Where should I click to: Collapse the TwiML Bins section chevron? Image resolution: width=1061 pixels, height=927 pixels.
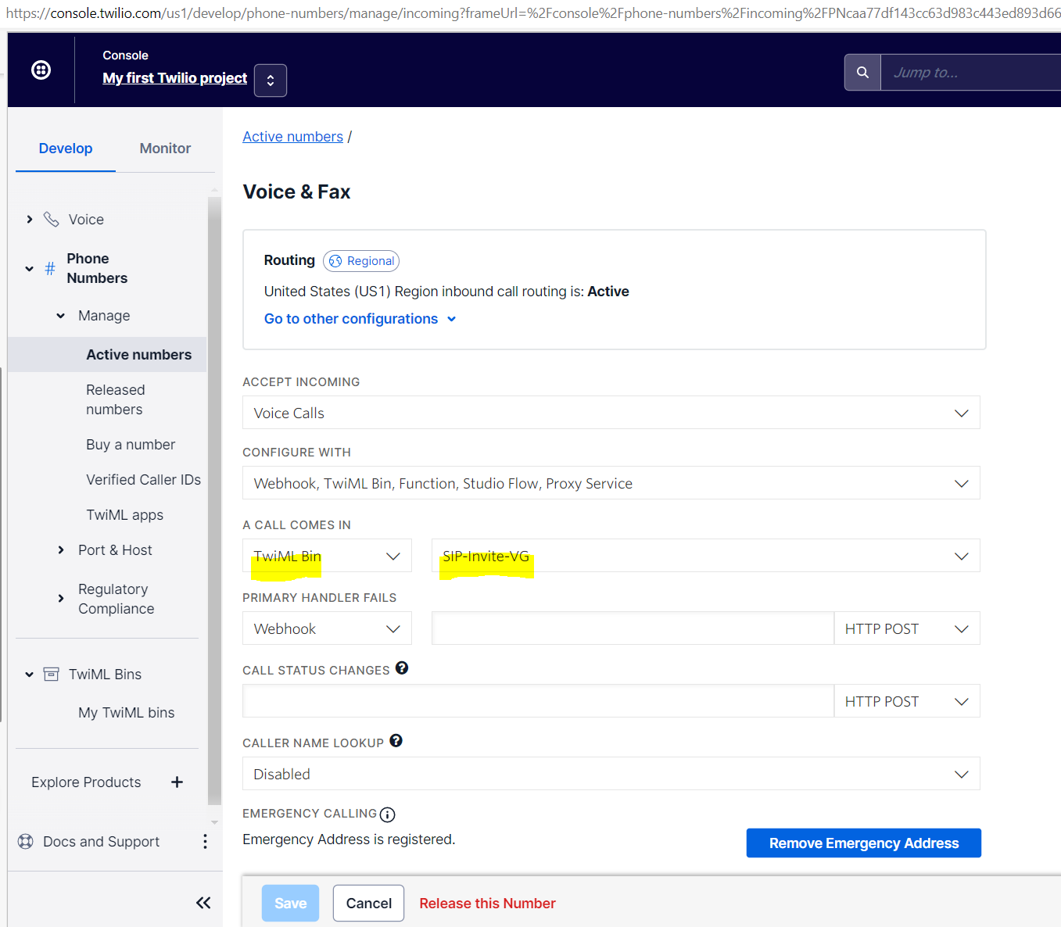tap(30, 675)
